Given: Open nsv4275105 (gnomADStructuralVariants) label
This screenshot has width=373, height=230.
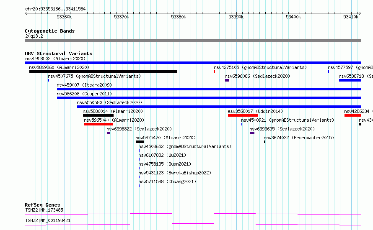Looking at the screenshot, I should (x=260, y=67).
